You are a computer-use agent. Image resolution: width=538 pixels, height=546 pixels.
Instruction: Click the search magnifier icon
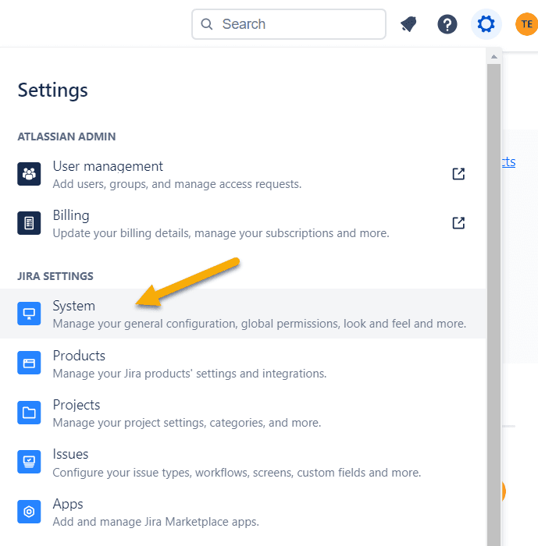coord(206,24)
